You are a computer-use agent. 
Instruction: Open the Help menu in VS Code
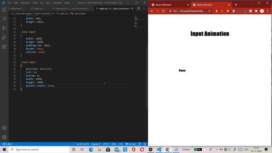coord(67,3)
